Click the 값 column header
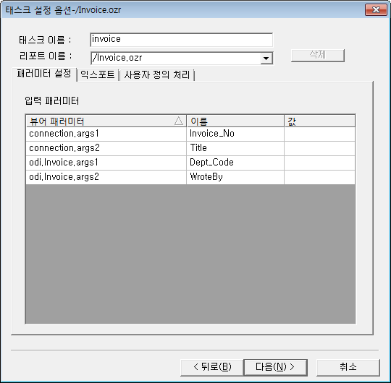The height and width of the screenshot is (383, 391). click(x=320, y=121)
